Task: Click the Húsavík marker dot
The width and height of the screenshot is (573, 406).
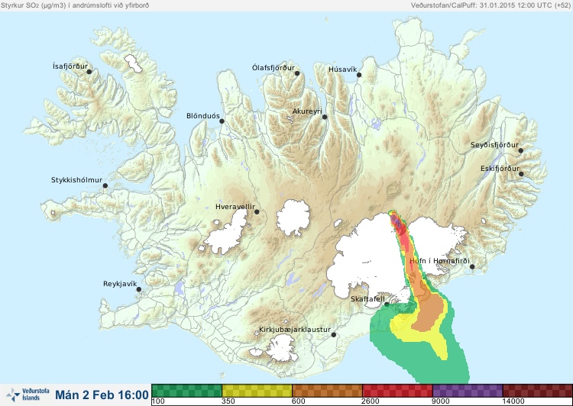Action: (x=359, y=75)
